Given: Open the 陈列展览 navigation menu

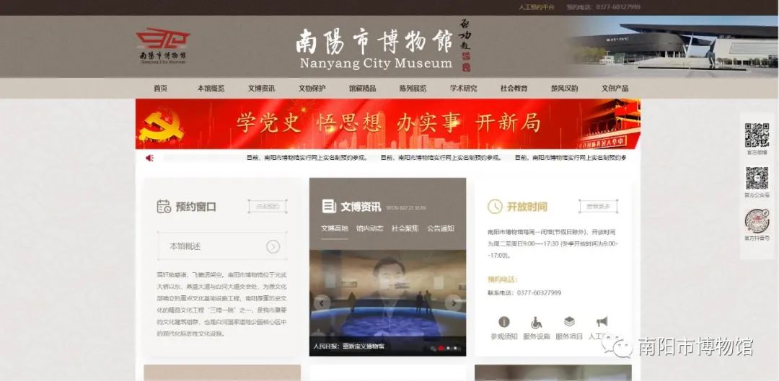Looking at the screenshot, I should (x=413, y=89).
